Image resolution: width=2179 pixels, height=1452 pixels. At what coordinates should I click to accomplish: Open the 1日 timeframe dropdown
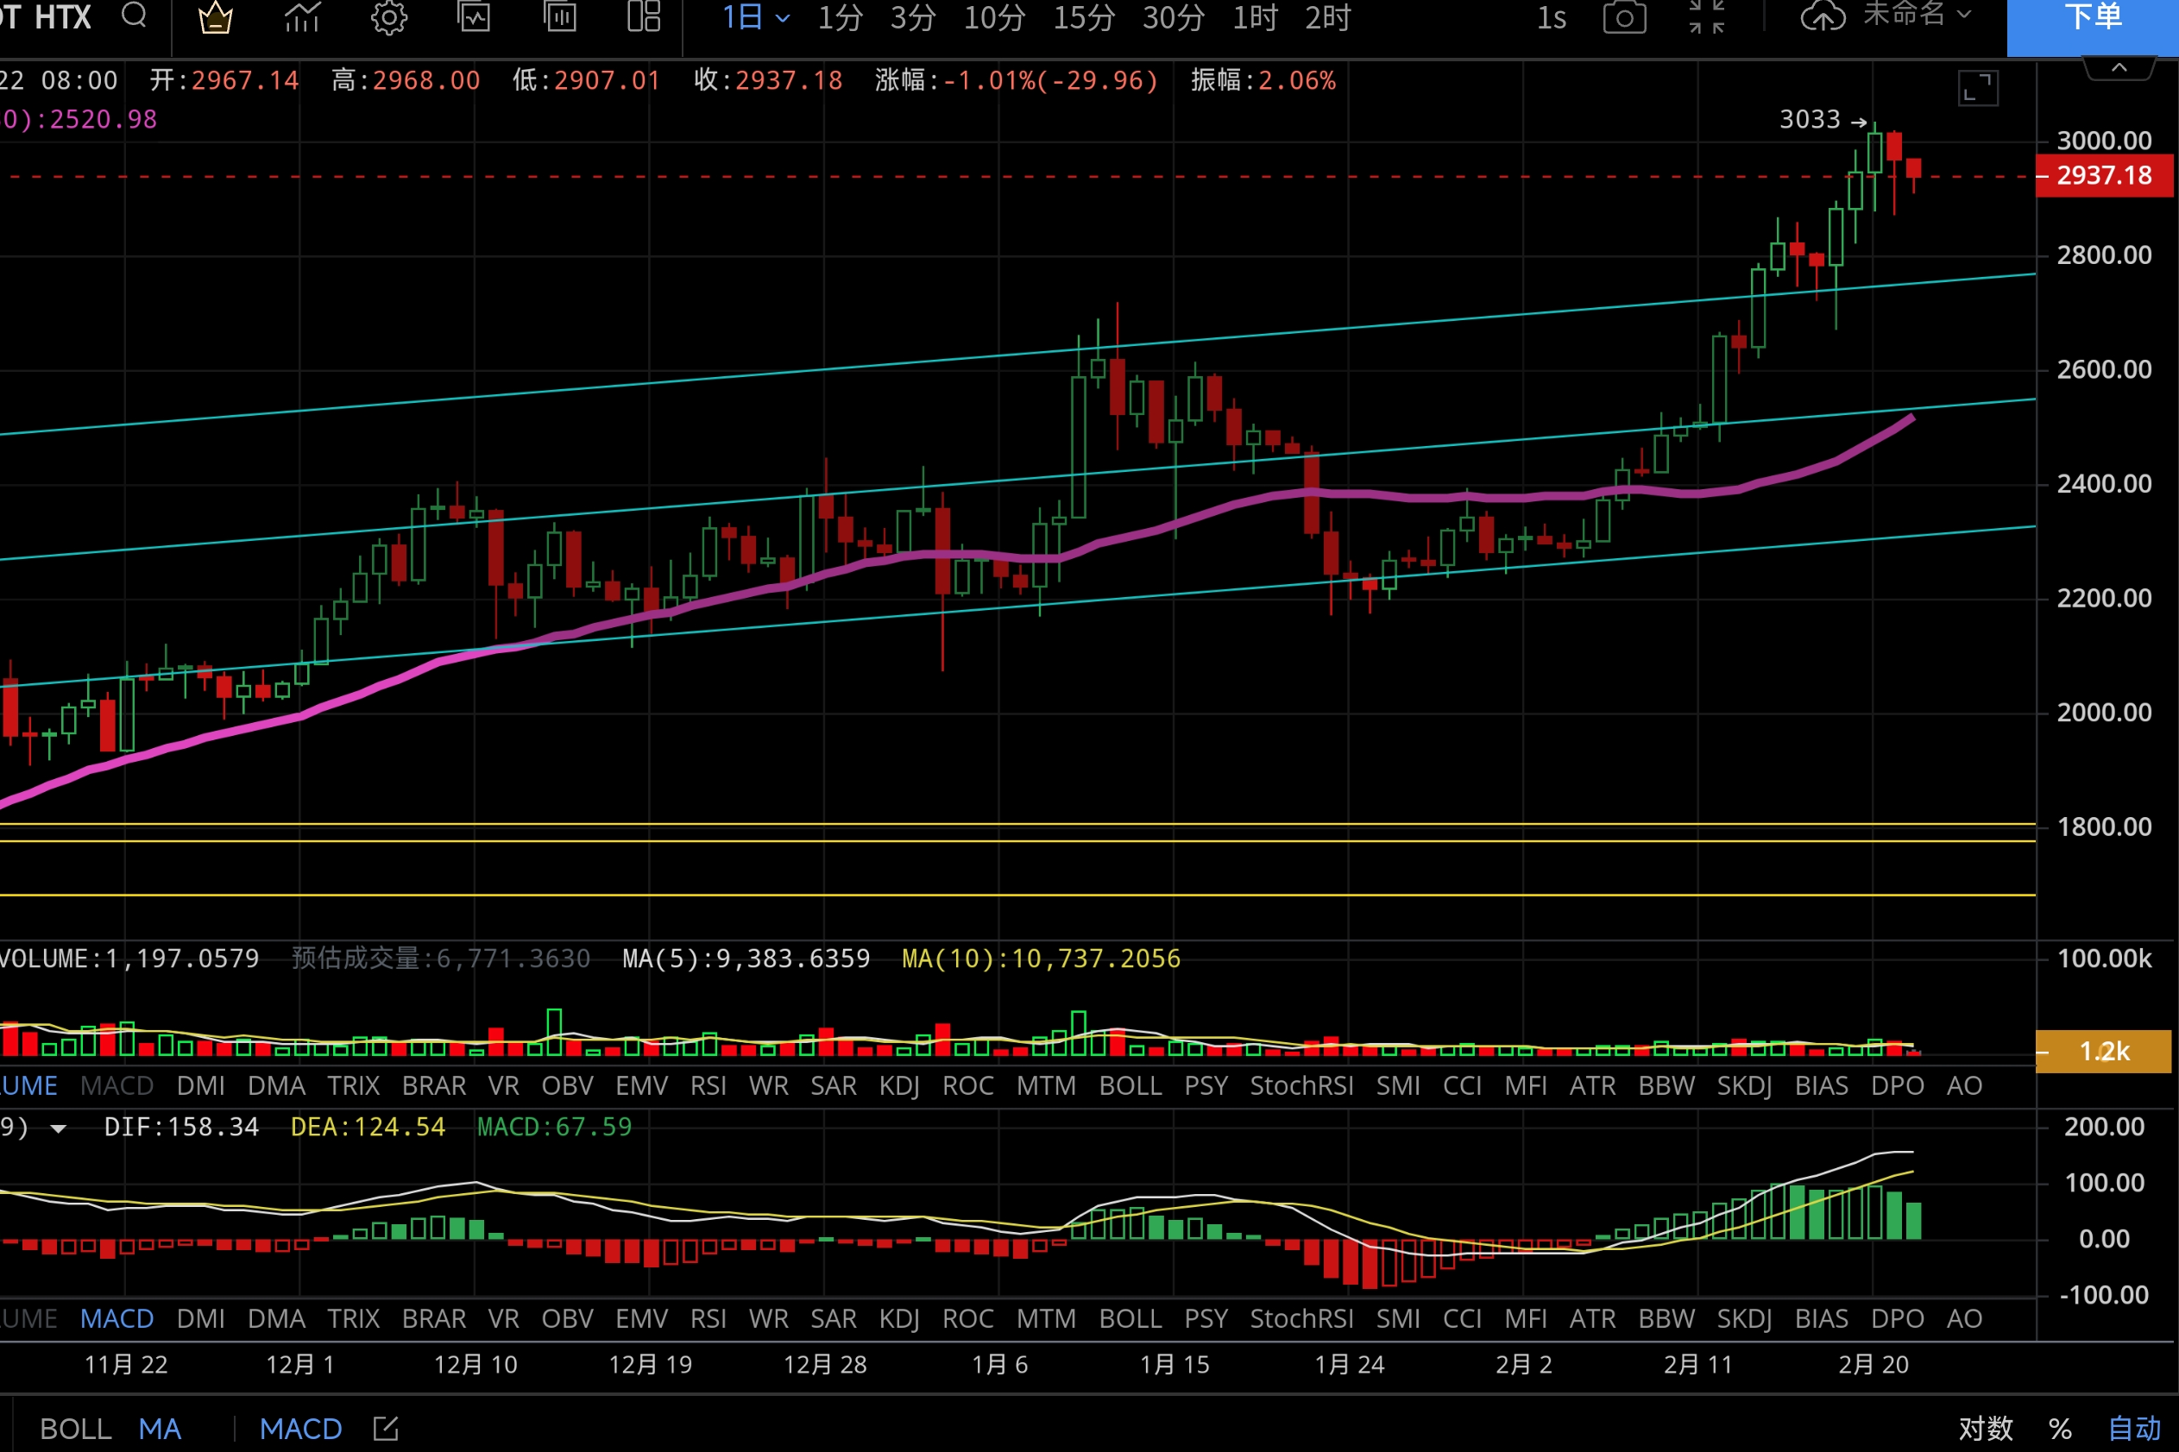[x=755, y=17]
